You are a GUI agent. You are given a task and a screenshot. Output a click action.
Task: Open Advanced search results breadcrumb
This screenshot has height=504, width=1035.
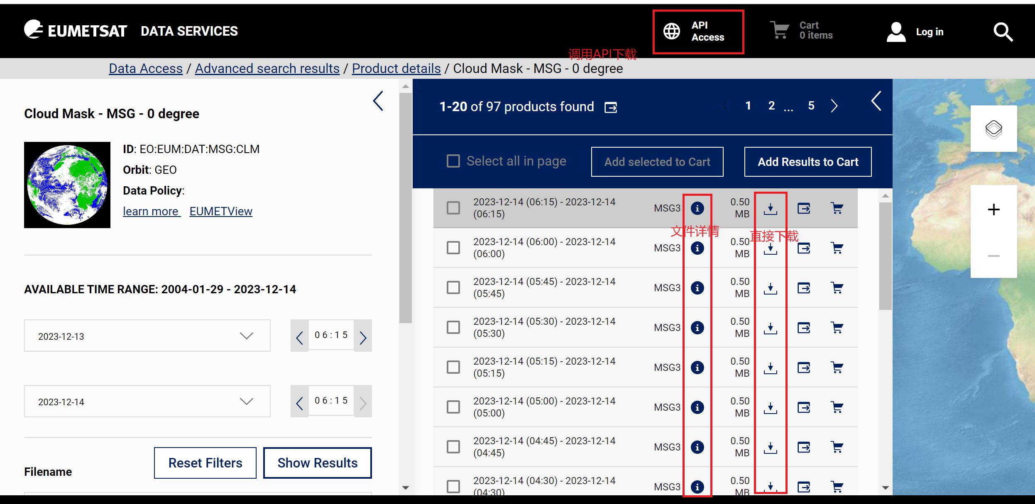[267, 68]
